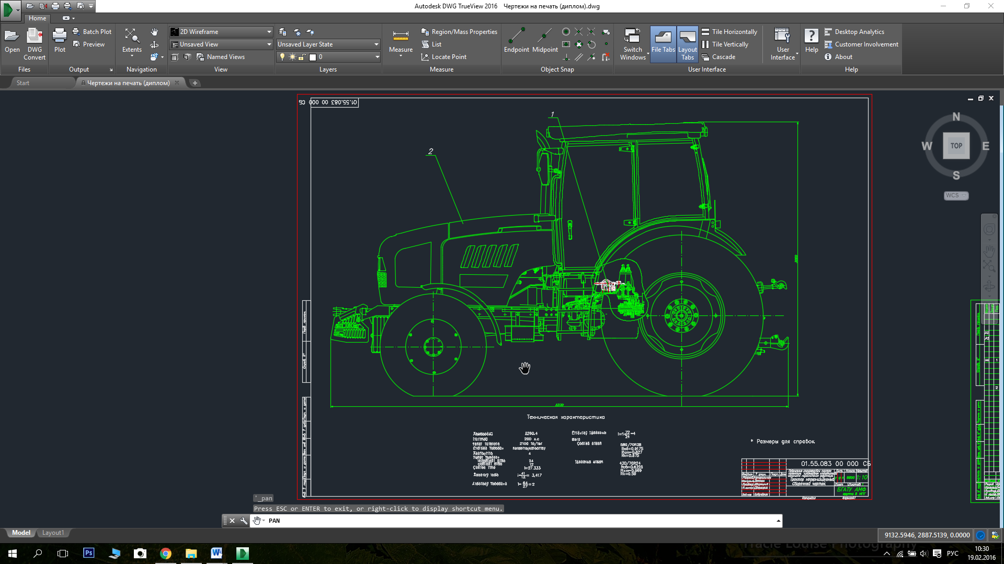The image size is (1004, 564).
Task: Click the command line input field
Action: pos(515,521)
